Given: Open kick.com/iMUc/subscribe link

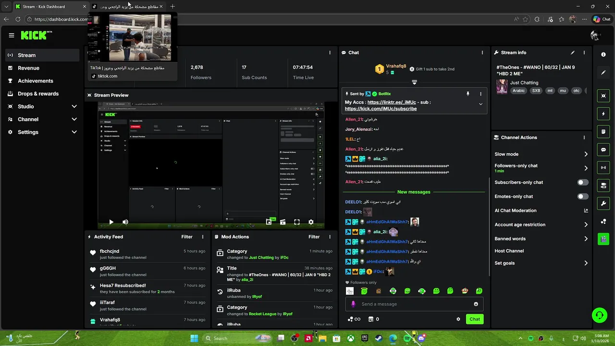Looking at the screenshot, I should (381, 109).
